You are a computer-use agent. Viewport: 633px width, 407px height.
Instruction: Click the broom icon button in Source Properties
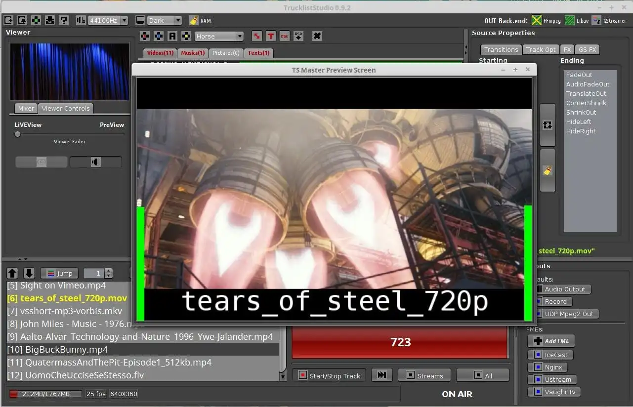pyautogui.click(x=548, y=170)
